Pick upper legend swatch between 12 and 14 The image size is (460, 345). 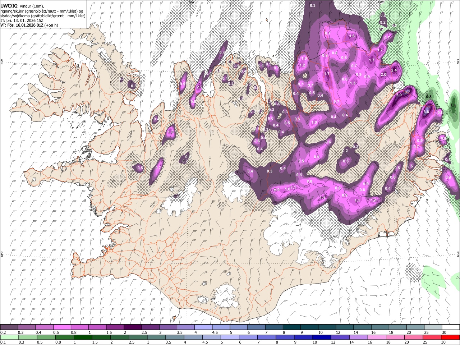[x=344, y=327]
